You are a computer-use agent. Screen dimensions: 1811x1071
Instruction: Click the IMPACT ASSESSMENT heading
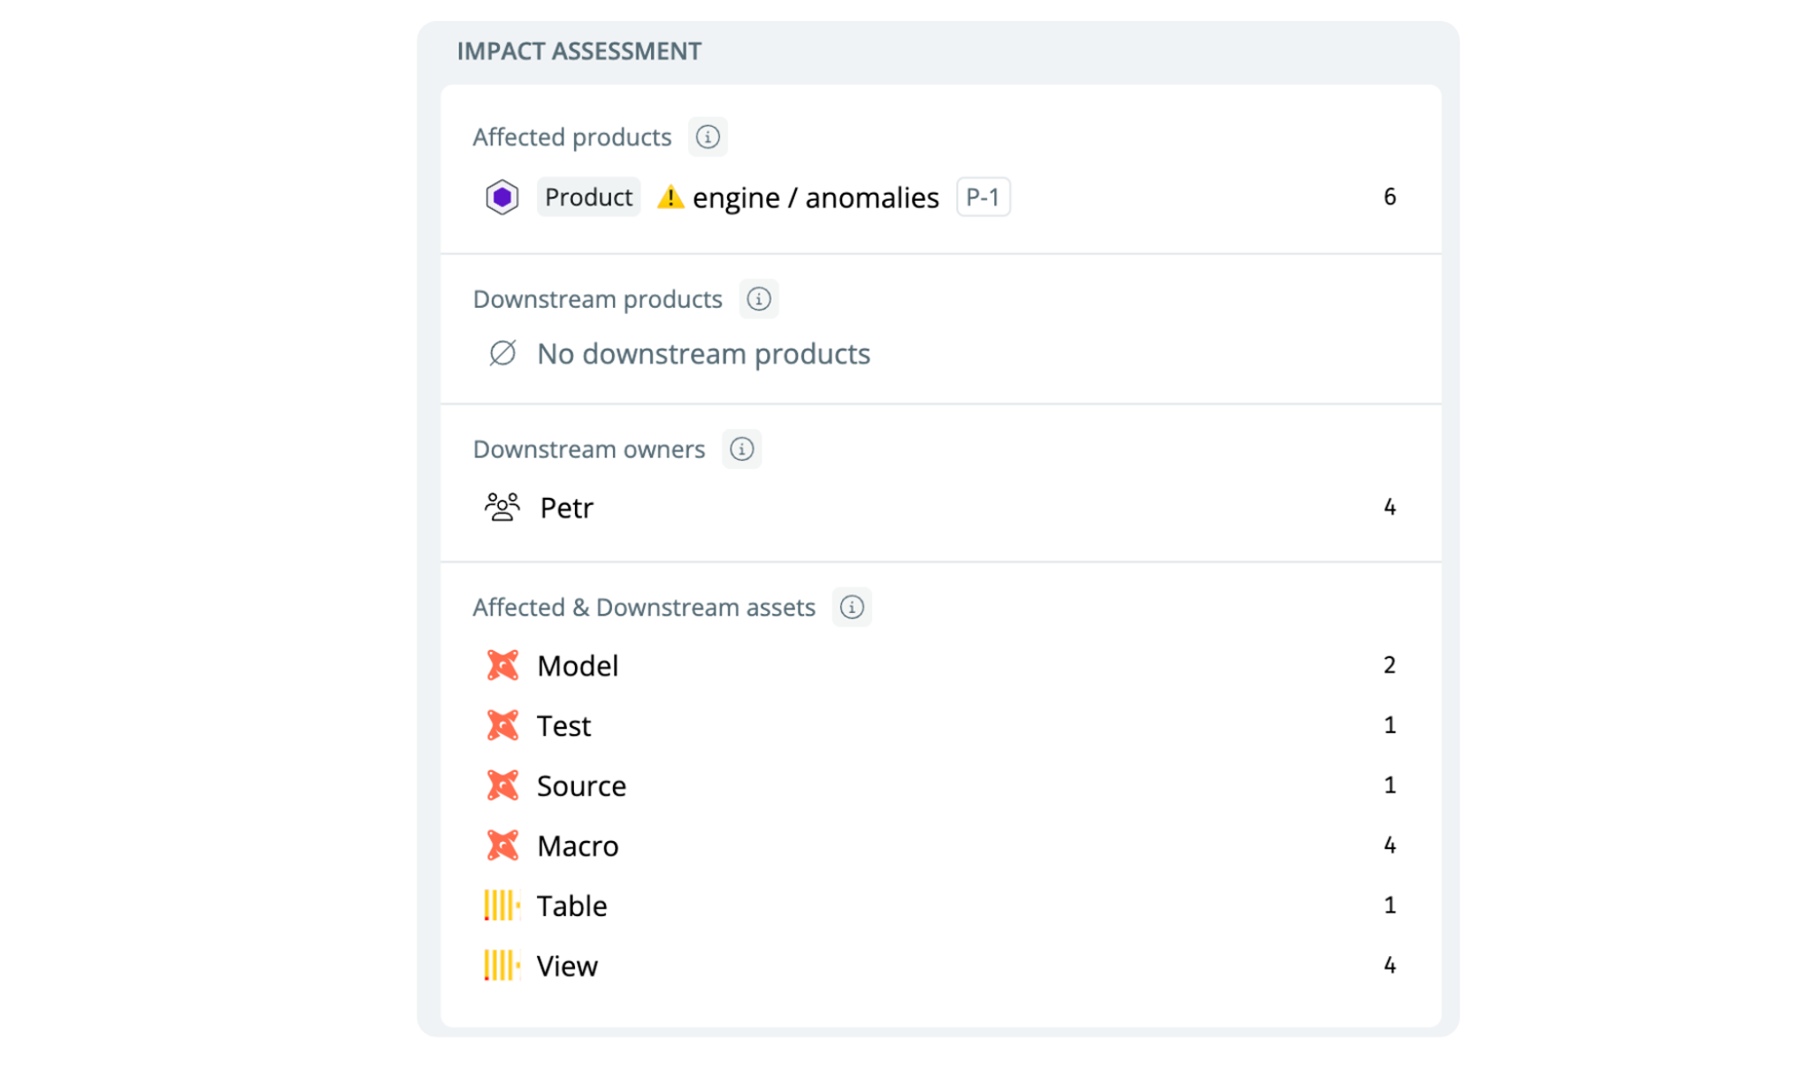579,52
